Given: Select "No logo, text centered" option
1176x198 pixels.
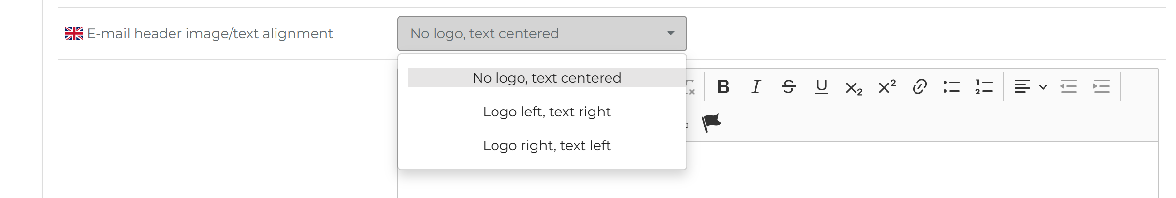Looking at the screenshot, I should [547, 78].
